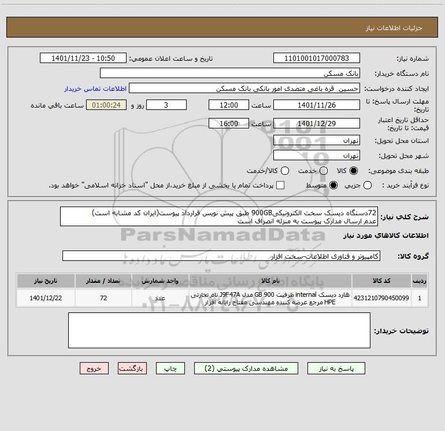Select the کالا/خدمت radio option
This screenshot has height=431, width=445.
(x=285, y=171)
